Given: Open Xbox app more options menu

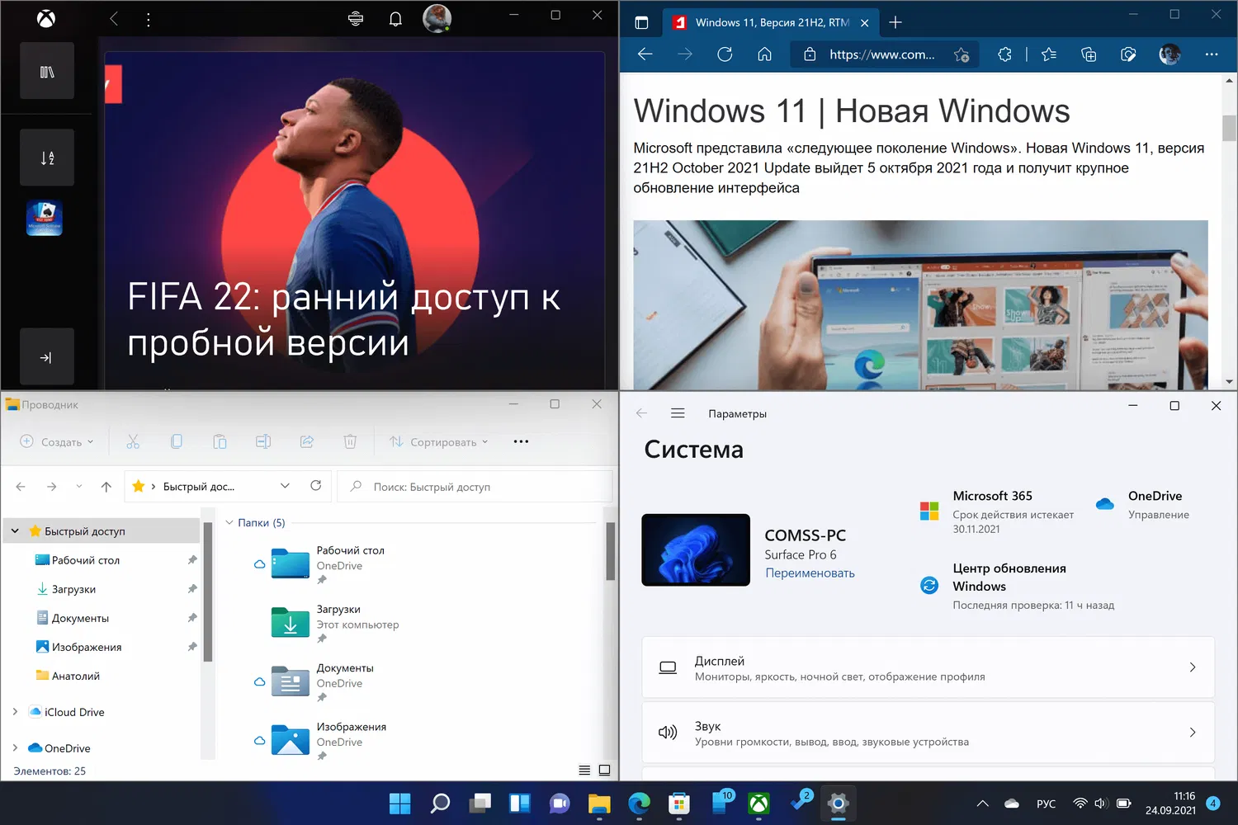Looking at the screenshot, I should 149,19.
